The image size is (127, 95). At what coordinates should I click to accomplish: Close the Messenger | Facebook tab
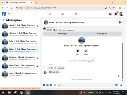[x=32, y=3]
